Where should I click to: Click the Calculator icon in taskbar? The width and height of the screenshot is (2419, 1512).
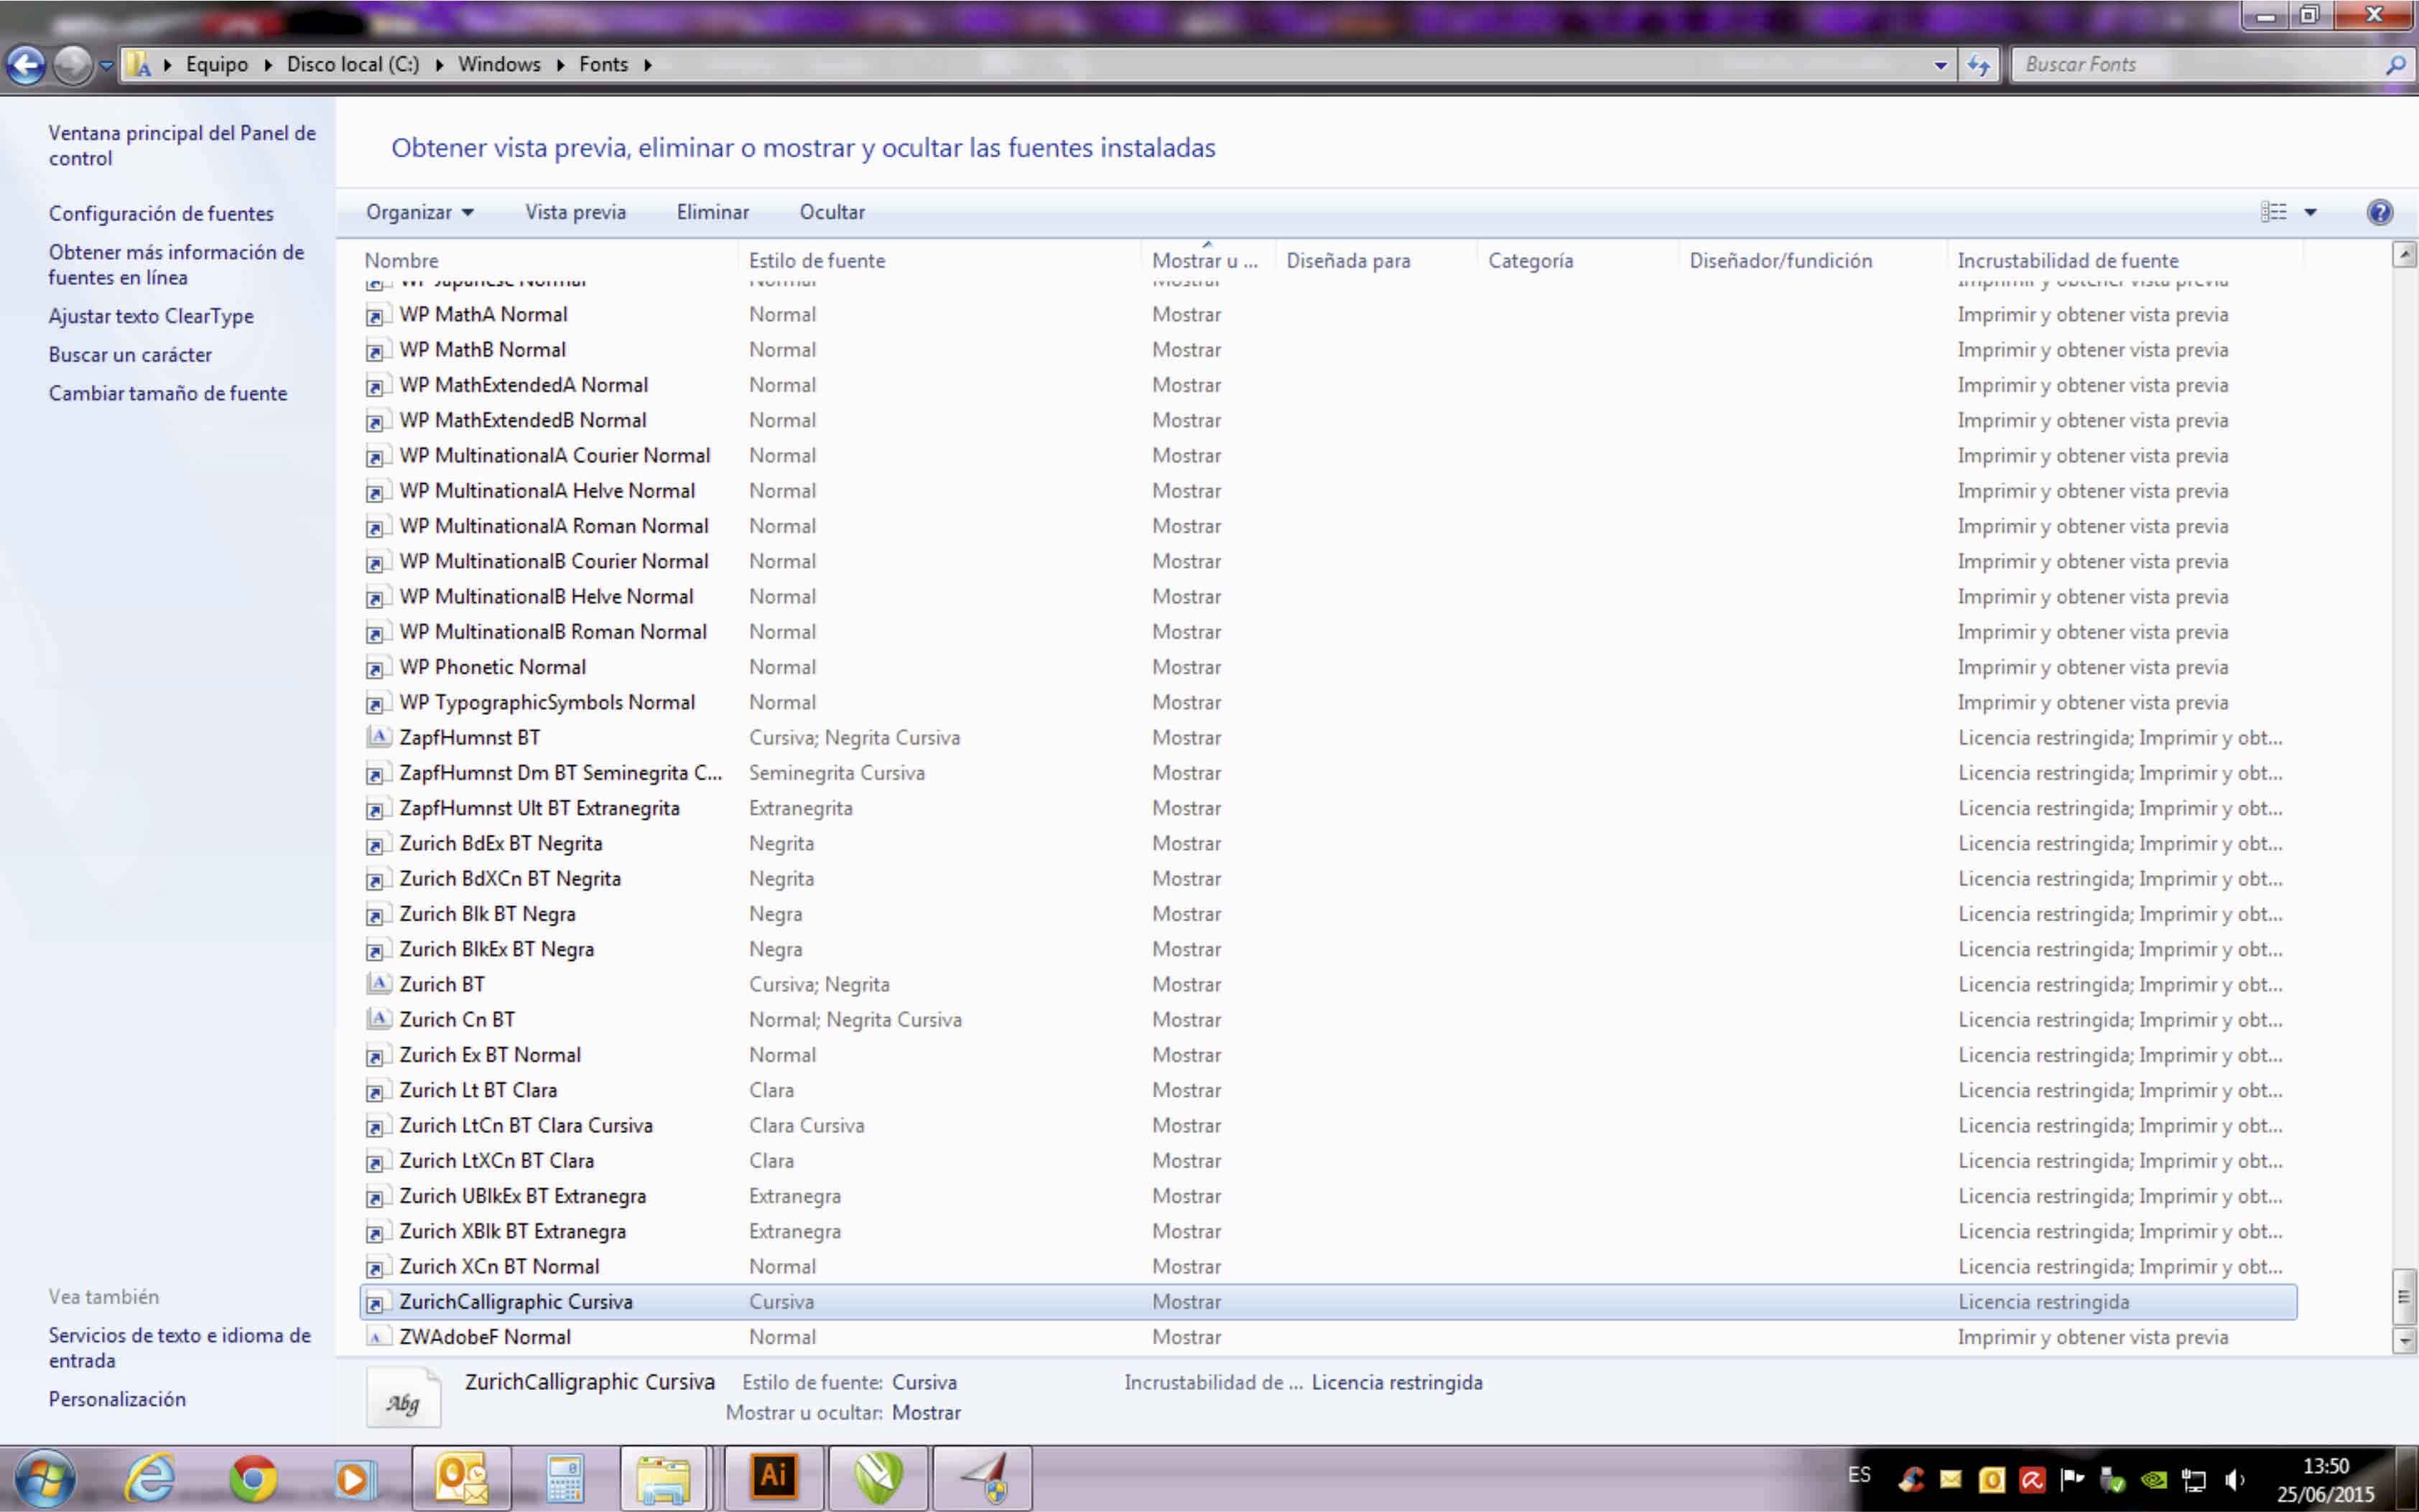(x=565, y=1479)
